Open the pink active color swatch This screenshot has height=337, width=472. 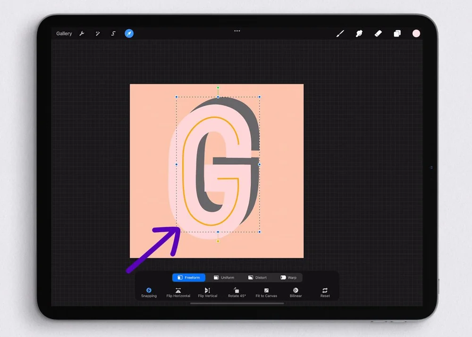[416, 34]
